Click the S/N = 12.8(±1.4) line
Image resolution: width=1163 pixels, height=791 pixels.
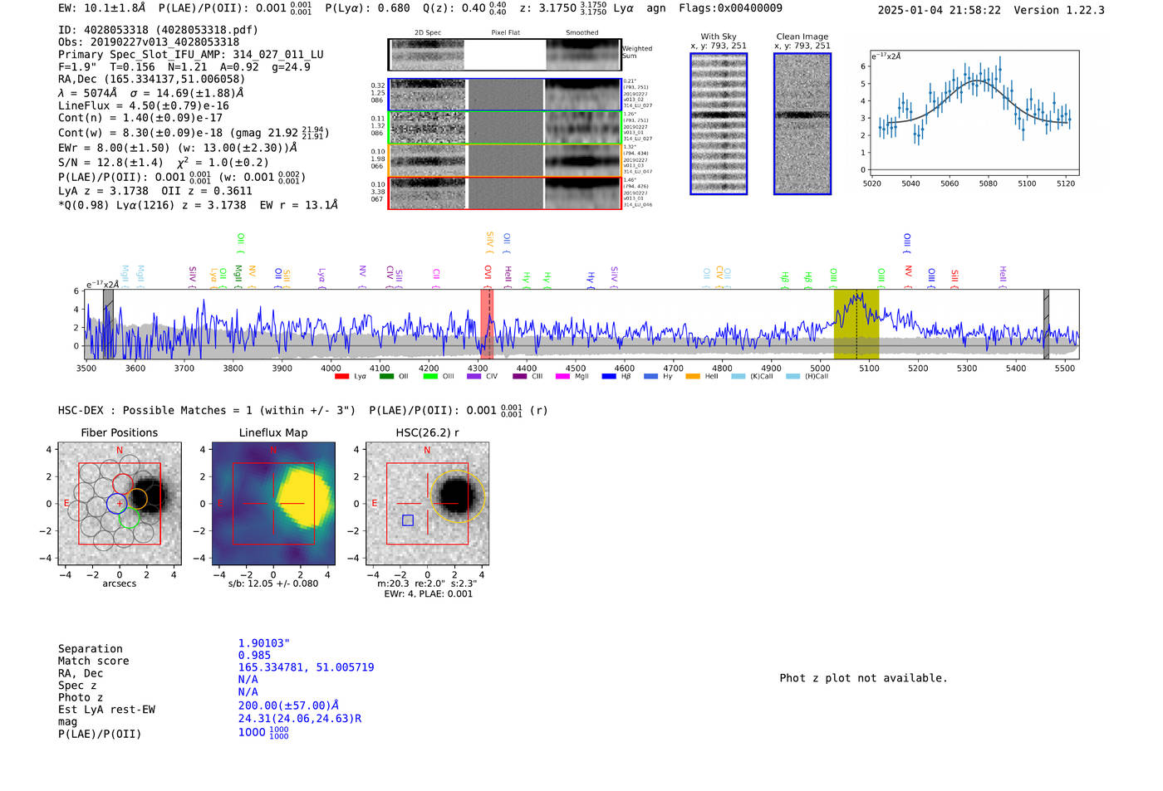pos(164,162)
